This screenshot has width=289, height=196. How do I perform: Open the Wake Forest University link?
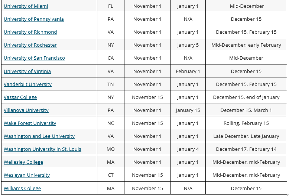coord(30,123)
